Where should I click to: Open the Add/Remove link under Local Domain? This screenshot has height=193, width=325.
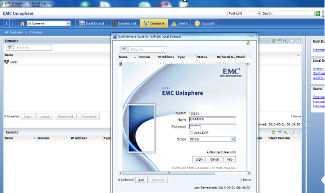318,78
